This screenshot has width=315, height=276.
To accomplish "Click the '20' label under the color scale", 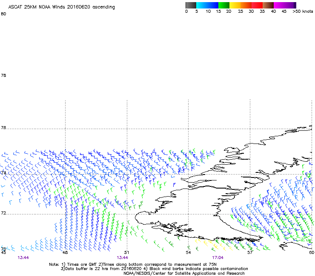I will (229, 11).
